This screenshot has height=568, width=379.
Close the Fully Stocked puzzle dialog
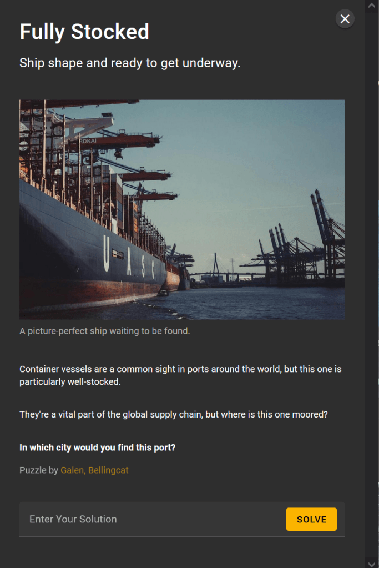coord(345,19)
